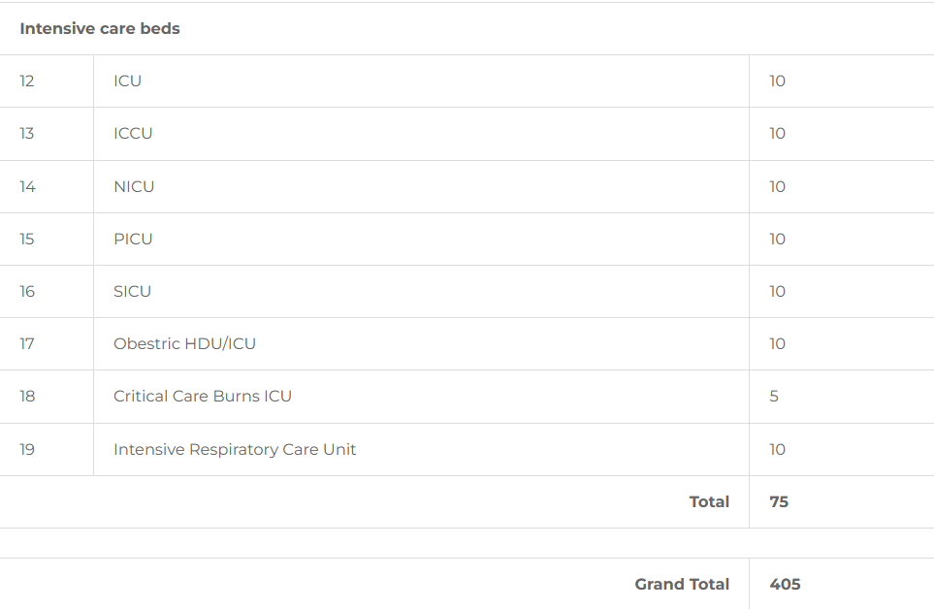This screenshot has height=609, width=934.
Task: Click the Grand Total value 405
Action: [785, 584]
